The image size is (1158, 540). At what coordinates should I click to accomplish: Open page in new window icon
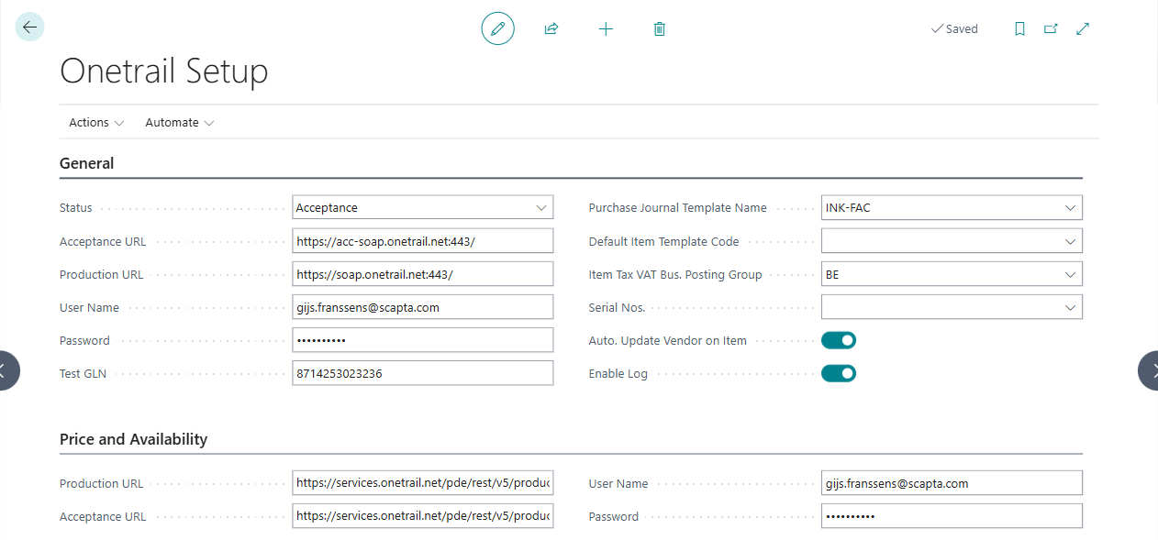(x=1051, y=29)
